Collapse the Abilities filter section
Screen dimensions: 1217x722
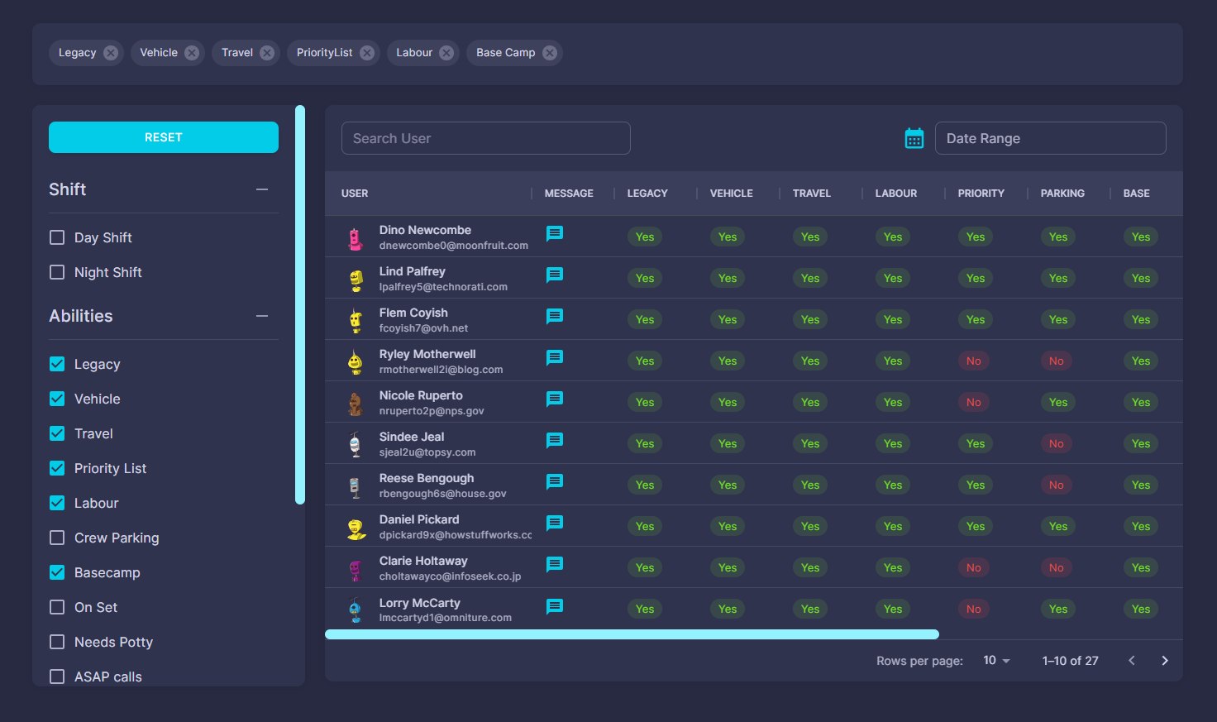pyautogui.click(x=262, y=316)
